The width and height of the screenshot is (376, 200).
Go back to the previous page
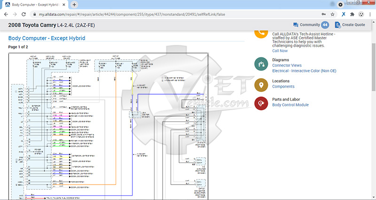(6, 15)
